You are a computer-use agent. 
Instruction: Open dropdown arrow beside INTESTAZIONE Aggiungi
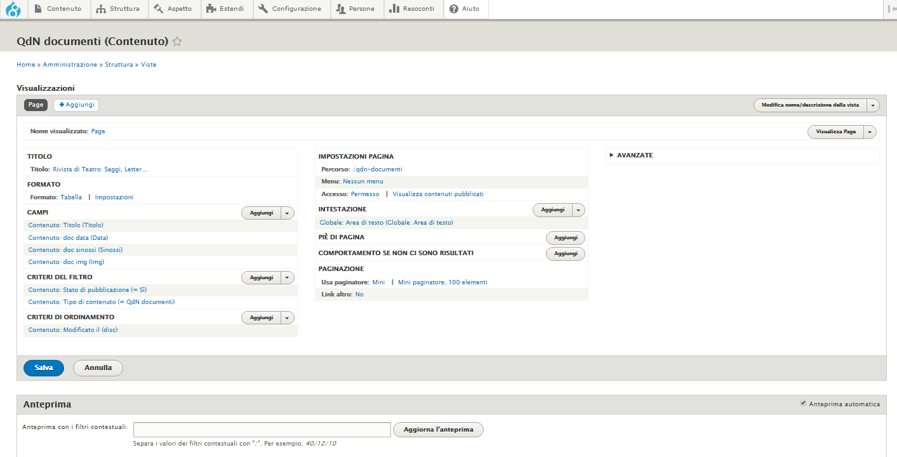click(578, 209)
